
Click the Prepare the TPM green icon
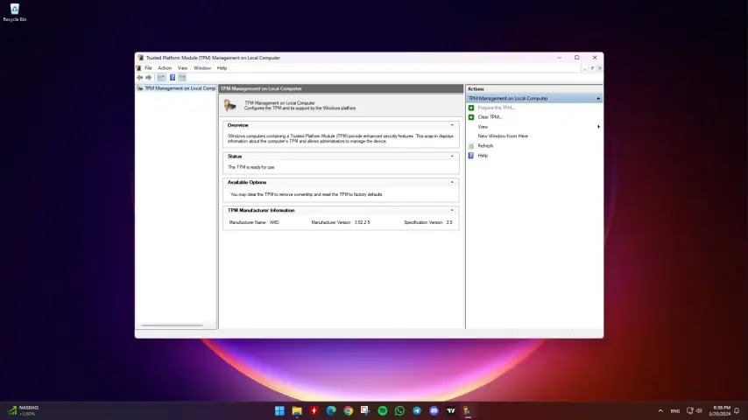pos(471,108)
